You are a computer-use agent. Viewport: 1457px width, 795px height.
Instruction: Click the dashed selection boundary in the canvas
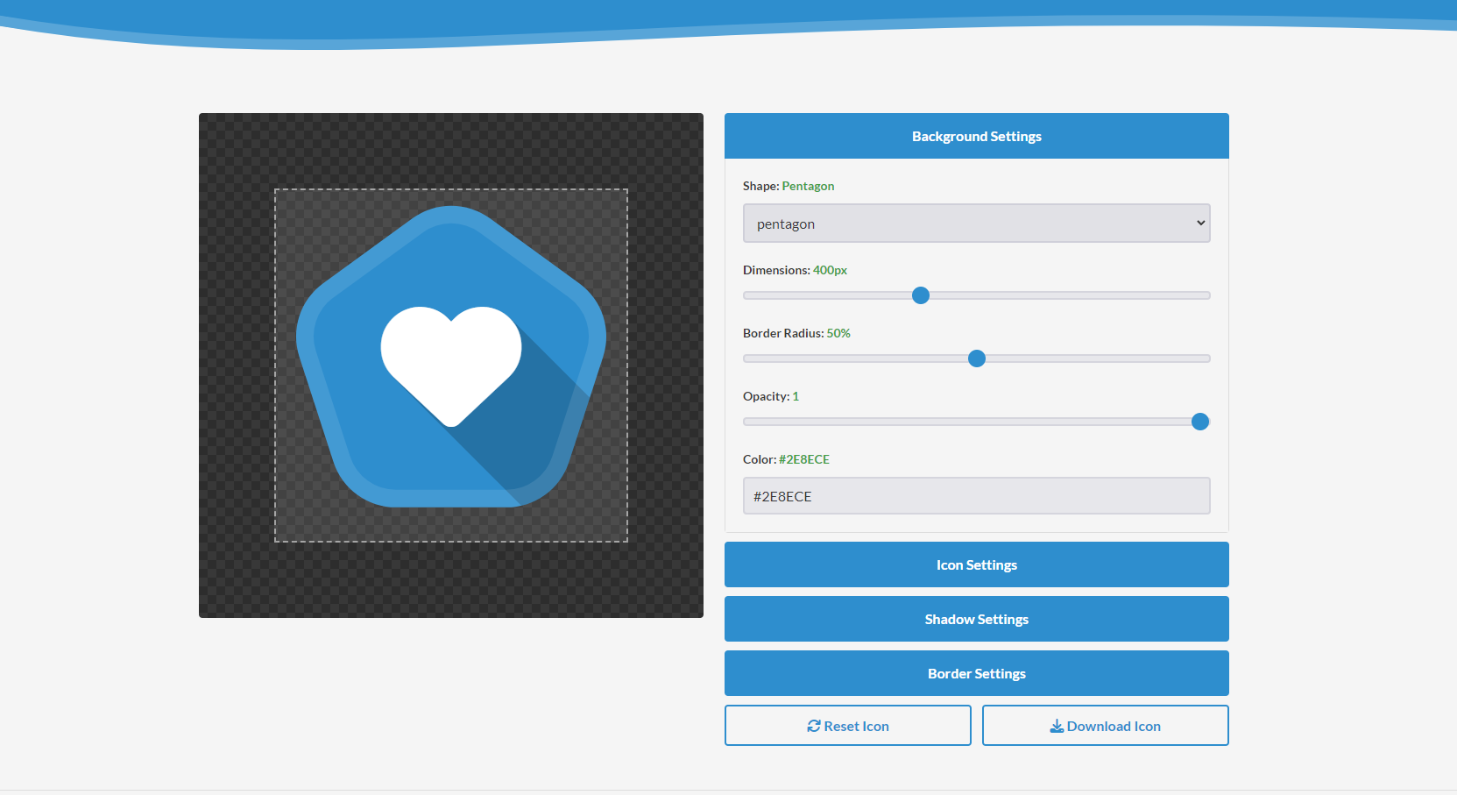451,188
